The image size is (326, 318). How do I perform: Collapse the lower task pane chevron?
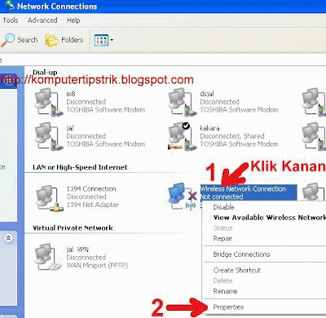(8, 238)
